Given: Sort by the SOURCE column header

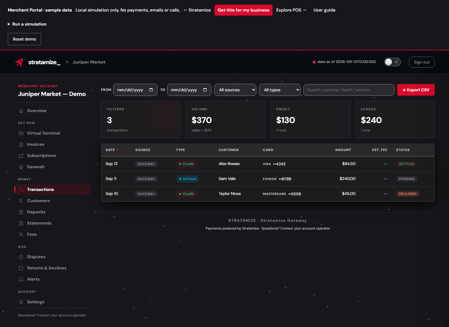Looking at the screenshot, I should pyautogui.click(x=142, y=150).
